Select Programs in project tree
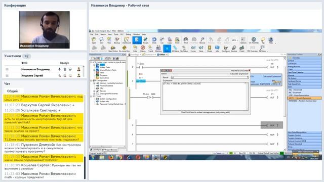Viewport: 324px width, 182px height. pyautogui.click(x=104, y=75)
